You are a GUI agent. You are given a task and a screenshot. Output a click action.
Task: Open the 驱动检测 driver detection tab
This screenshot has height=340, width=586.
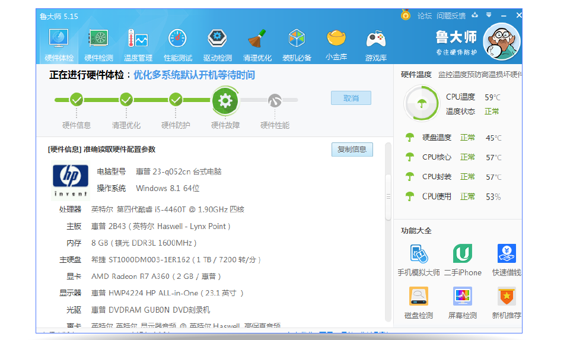[218, 45]
